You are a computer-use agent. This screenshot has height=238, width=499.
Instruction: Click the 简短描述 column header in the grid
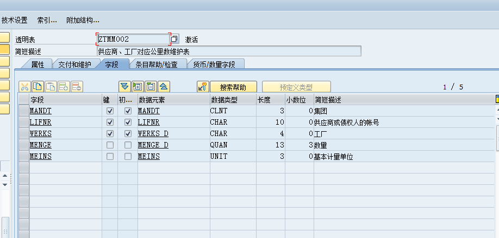[404, 100]
